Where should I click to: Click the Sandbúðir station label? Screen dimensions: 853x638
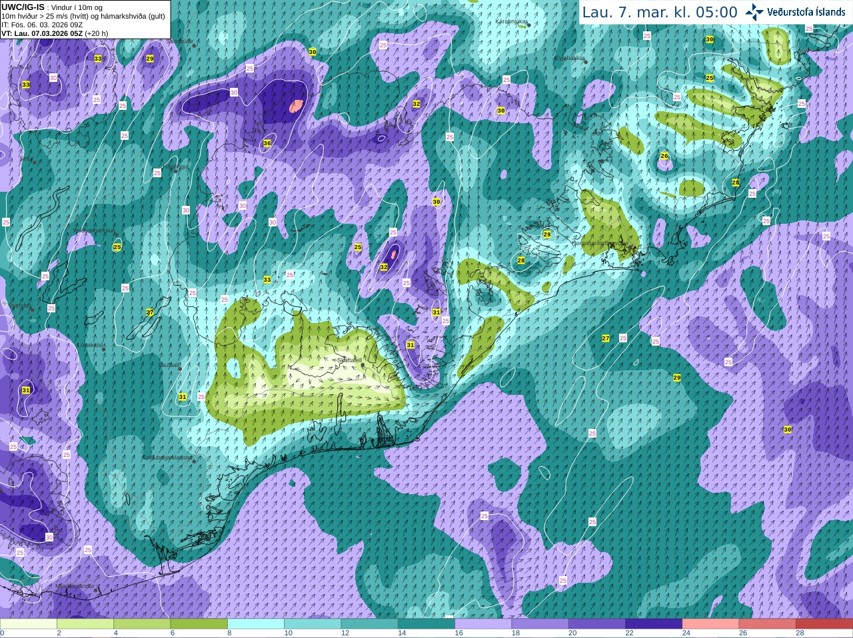click(x=179, y=41)
